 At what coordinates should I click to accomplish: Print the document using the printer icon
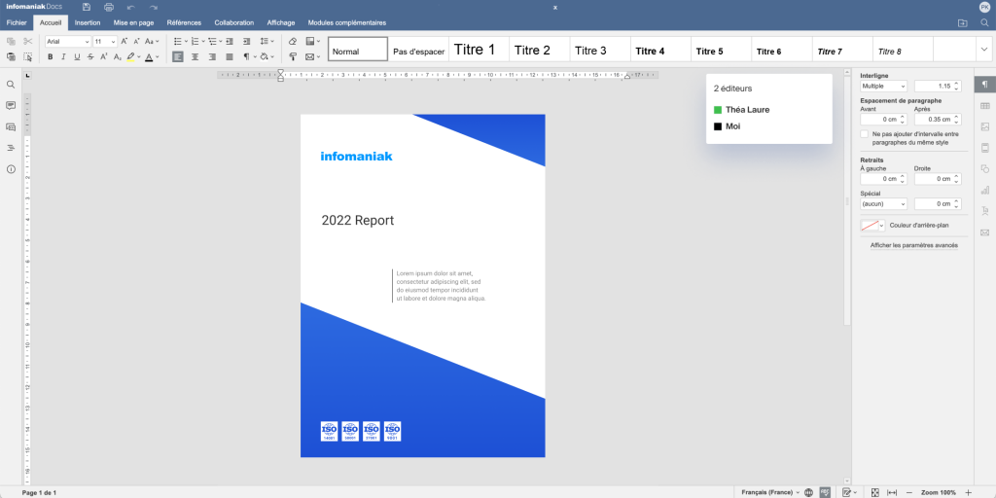pos(109,7)
